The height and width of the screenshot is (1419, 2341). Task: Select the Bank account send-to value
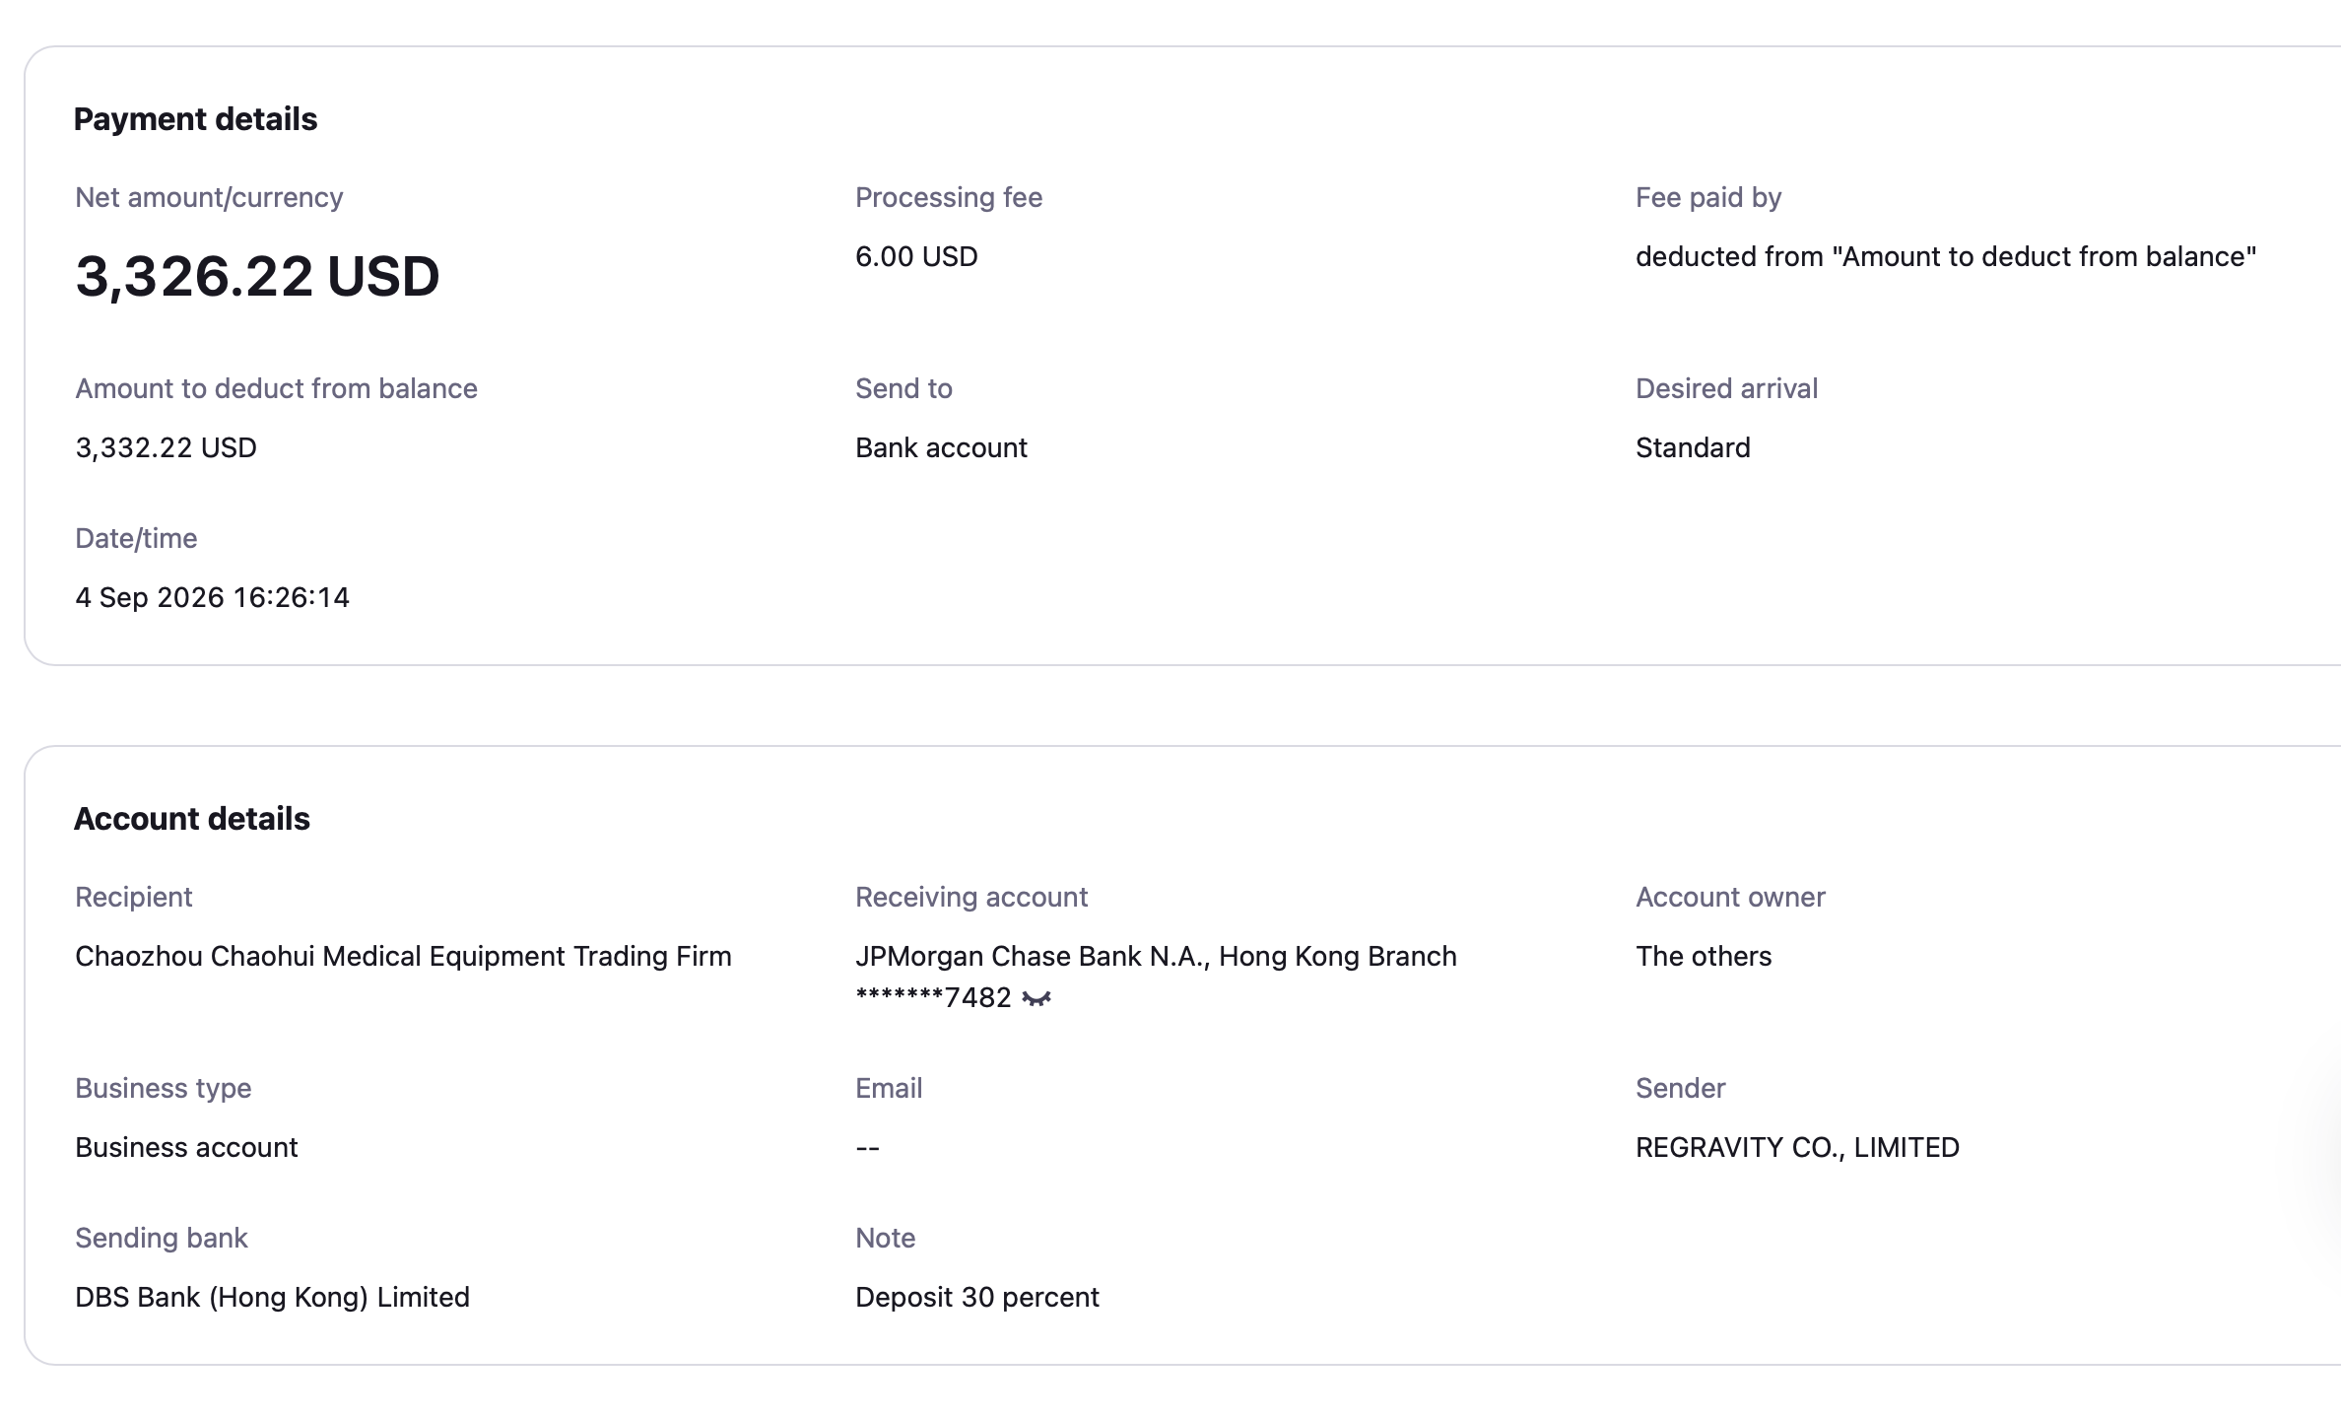click(941, 447)
